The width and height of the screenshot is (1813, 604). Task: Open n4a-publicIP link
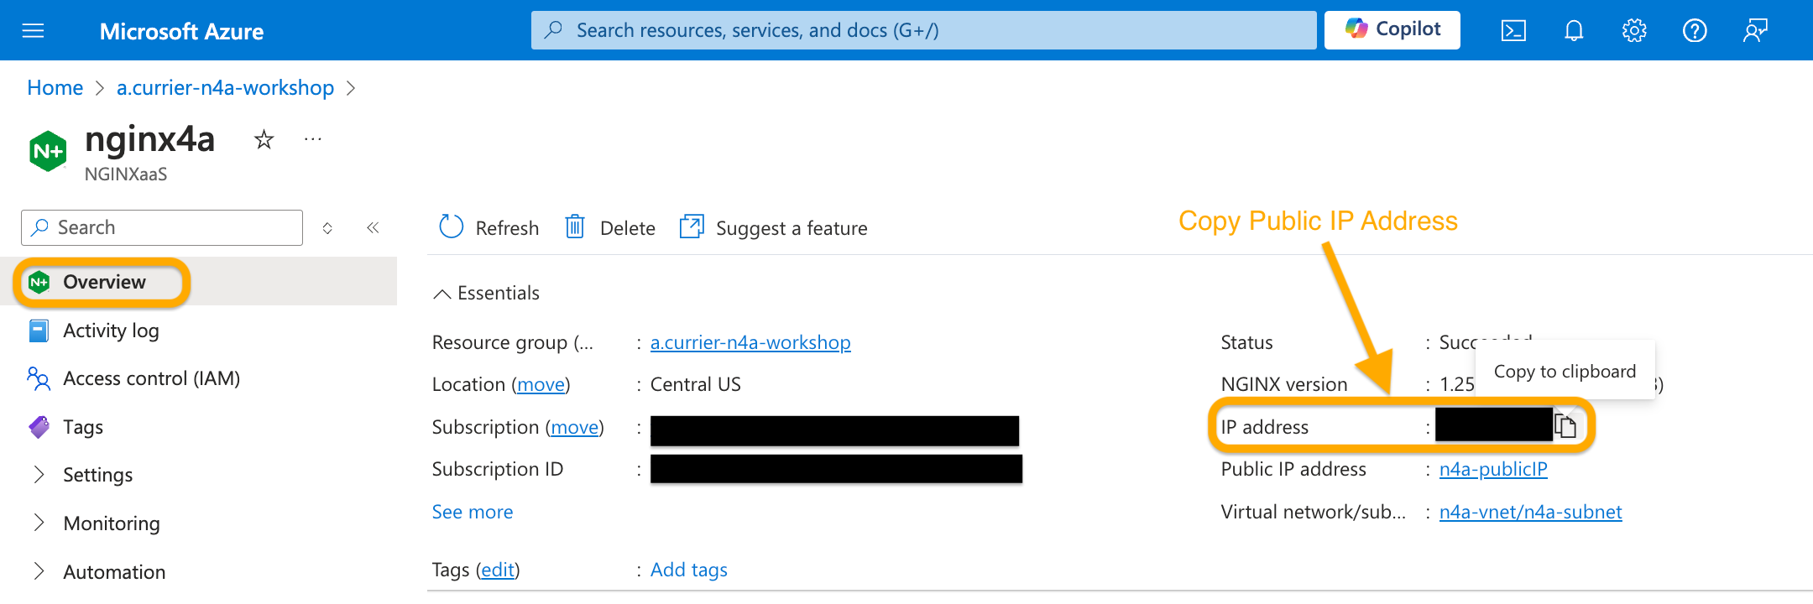coord(1493,469)
